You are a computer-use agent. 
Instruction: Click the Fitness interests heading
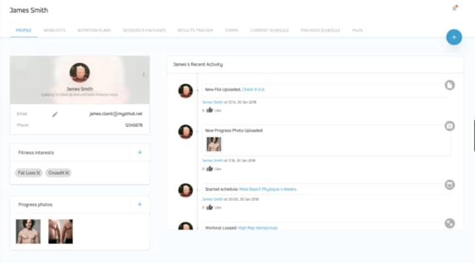point(36,153)
